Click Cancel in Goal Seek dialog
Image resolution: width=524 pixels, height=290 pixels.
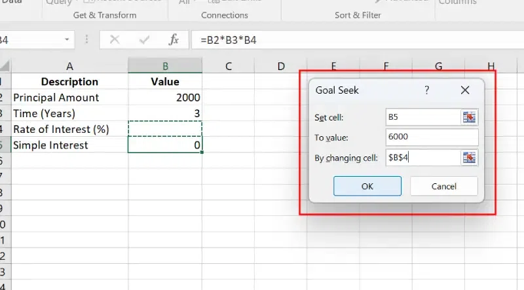(444, 186)
